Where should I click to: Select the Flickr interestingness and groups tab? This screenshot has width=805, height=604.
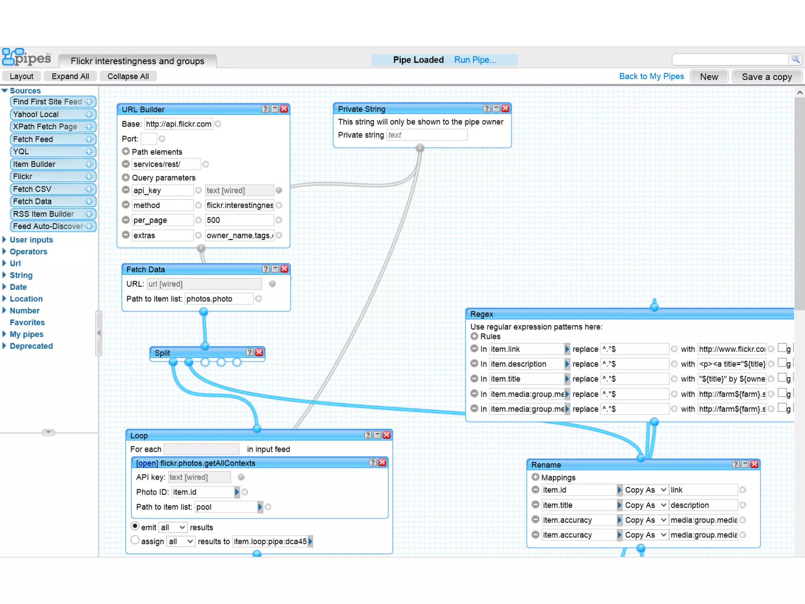point(138,61)
